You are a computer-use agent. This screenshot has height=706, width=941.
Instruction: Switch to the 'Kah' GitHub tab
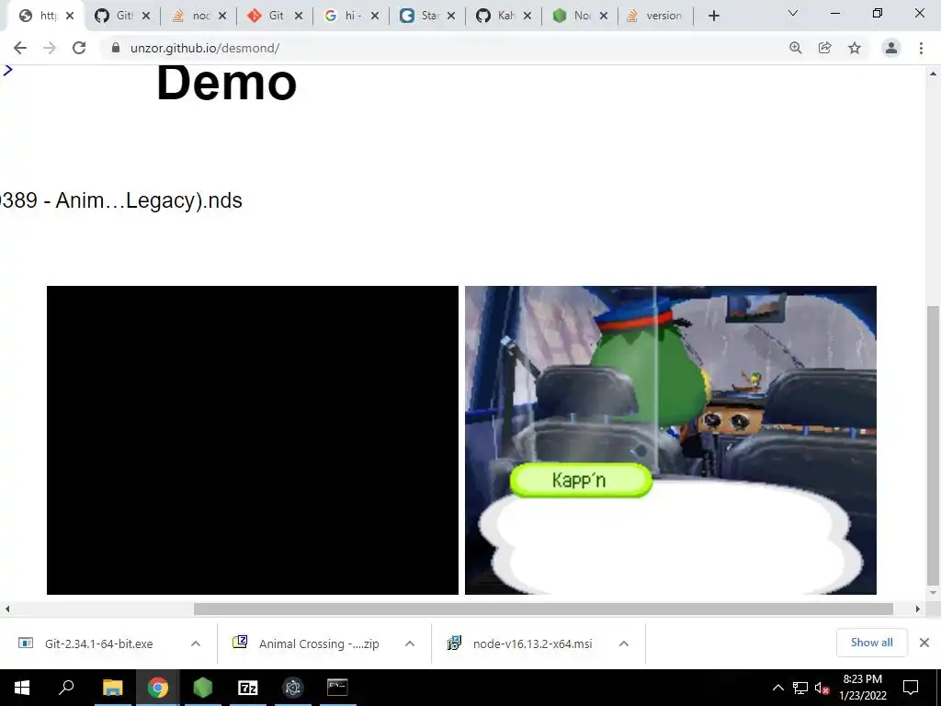tap(495, 16)
